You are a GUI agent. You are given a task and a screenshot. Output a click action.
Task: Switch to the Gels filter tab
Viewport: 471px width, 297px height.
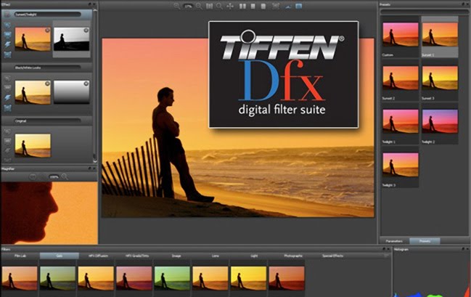pos(60,256)
